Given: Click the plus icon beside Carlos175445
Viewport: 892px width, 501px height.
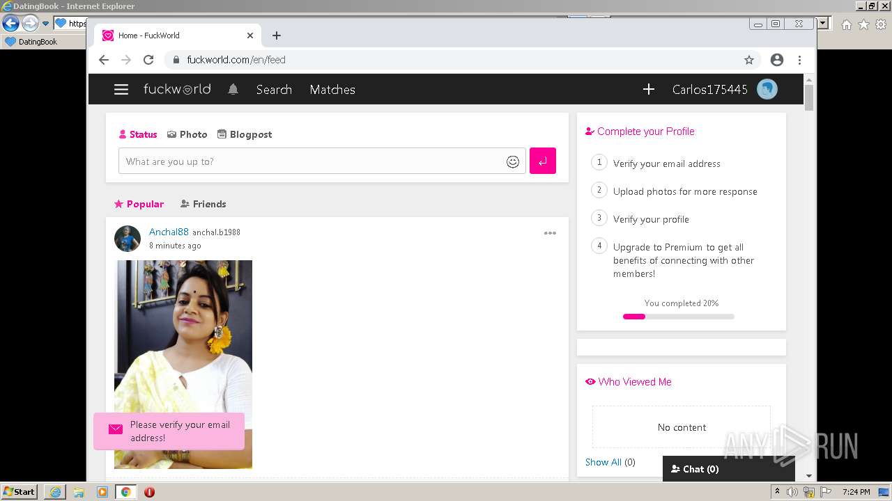Looking at the screenshot, I should click(x=648, y=89).
